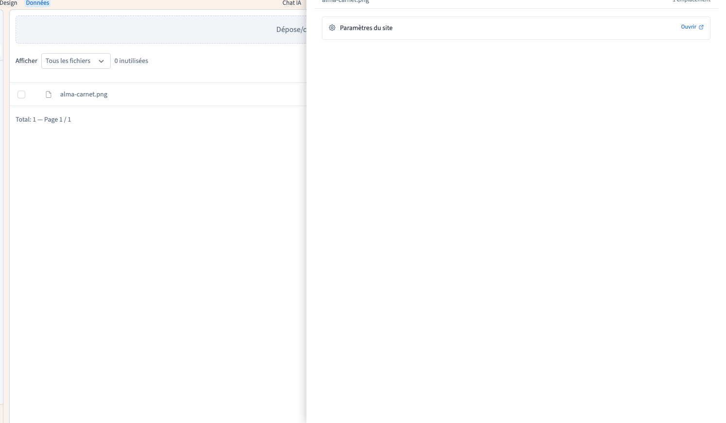Click the Paramètres du site label
Screen dimensions: 726x423
tap(366, 28)
